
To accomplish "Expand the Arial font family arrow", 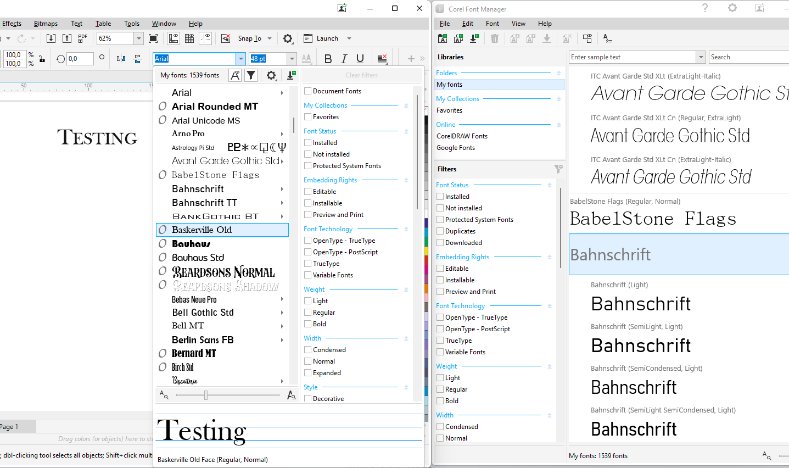I will coord(282,93).
